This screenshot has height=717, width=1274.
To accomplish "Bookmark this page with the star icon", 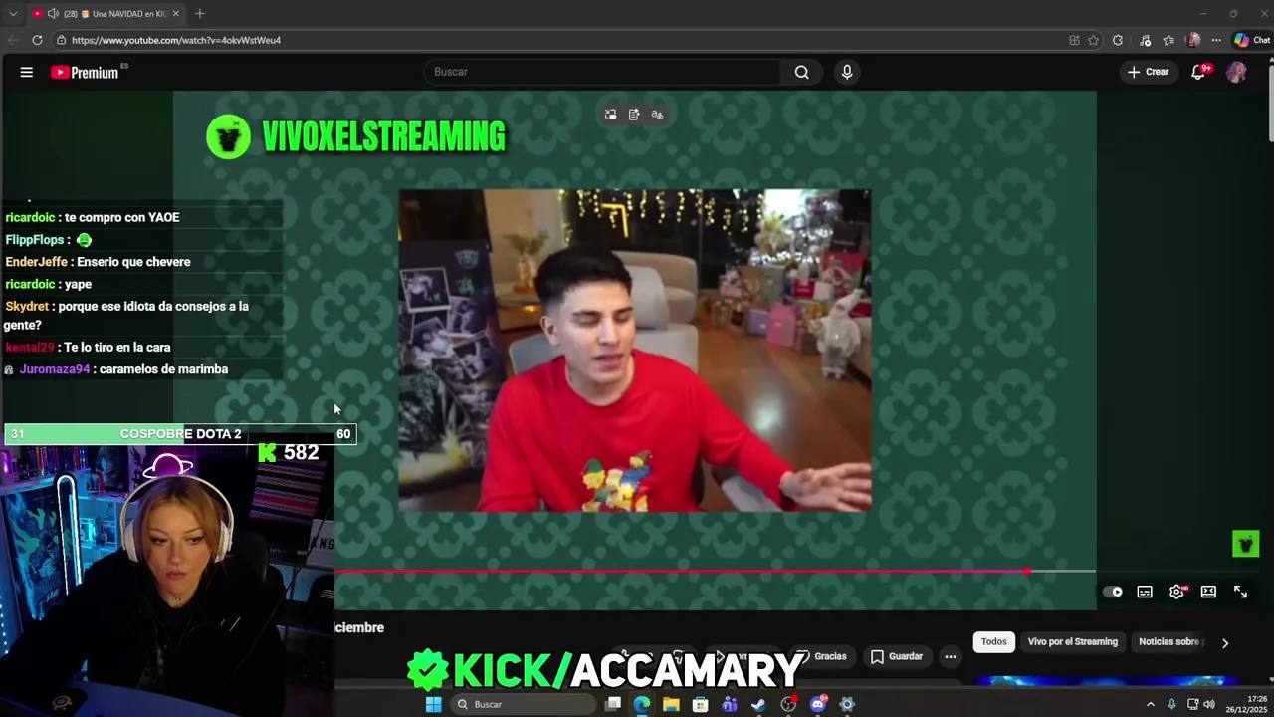I will click(x=1094, y=40).
